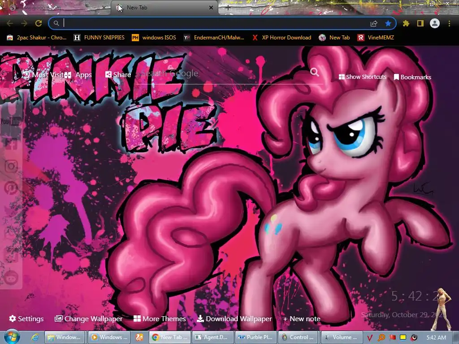Open Instagram icon in left sidebar
This screenshot has width=459, height=344.
[11, 166]
